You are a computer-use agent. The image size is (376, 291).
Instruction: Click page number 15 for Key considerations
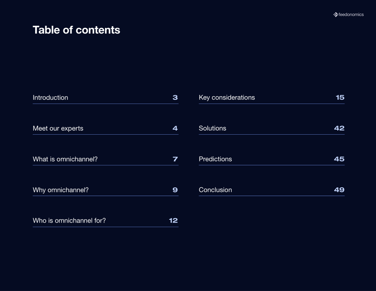340,97
